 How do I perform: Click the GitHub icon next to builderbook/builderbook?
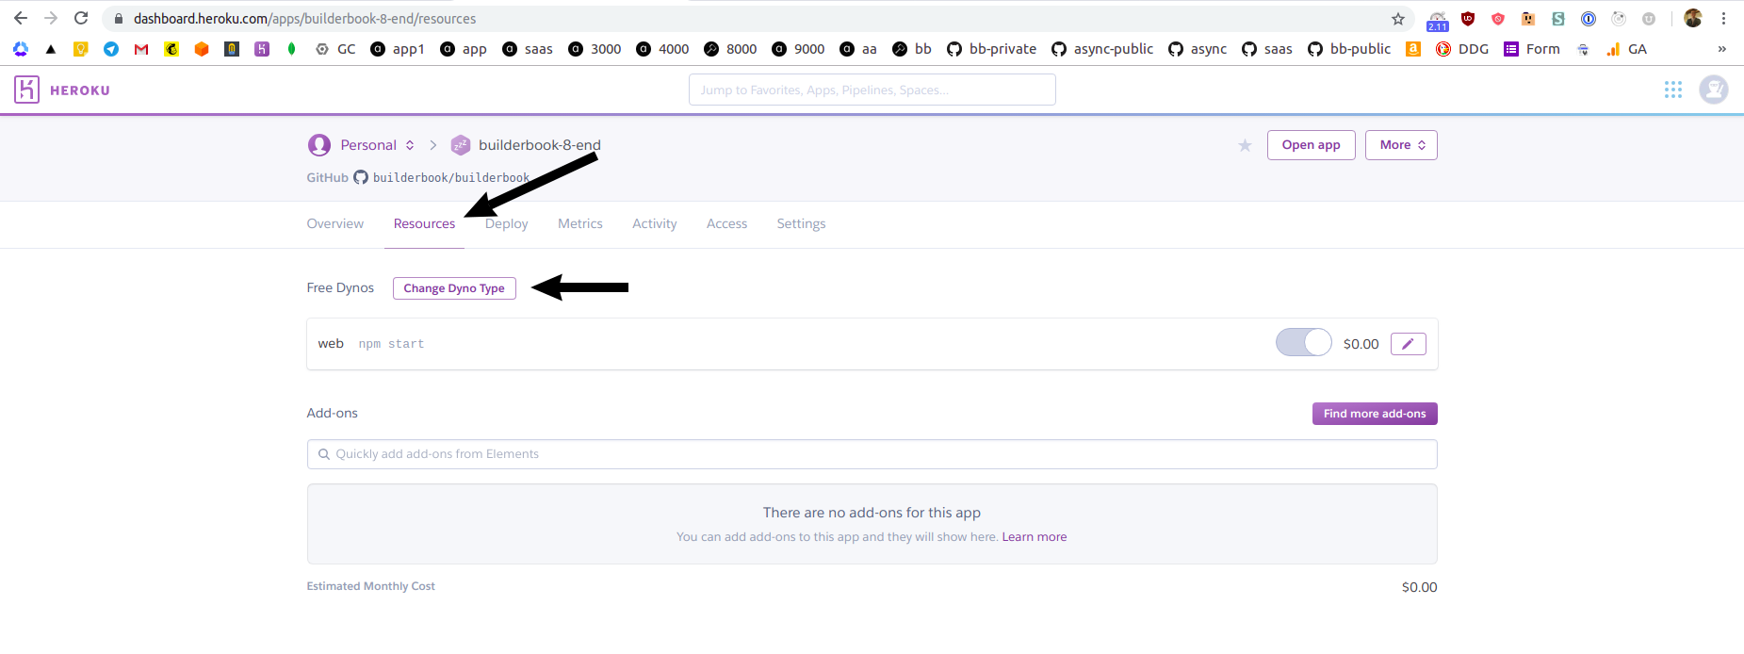pos(361,177)
